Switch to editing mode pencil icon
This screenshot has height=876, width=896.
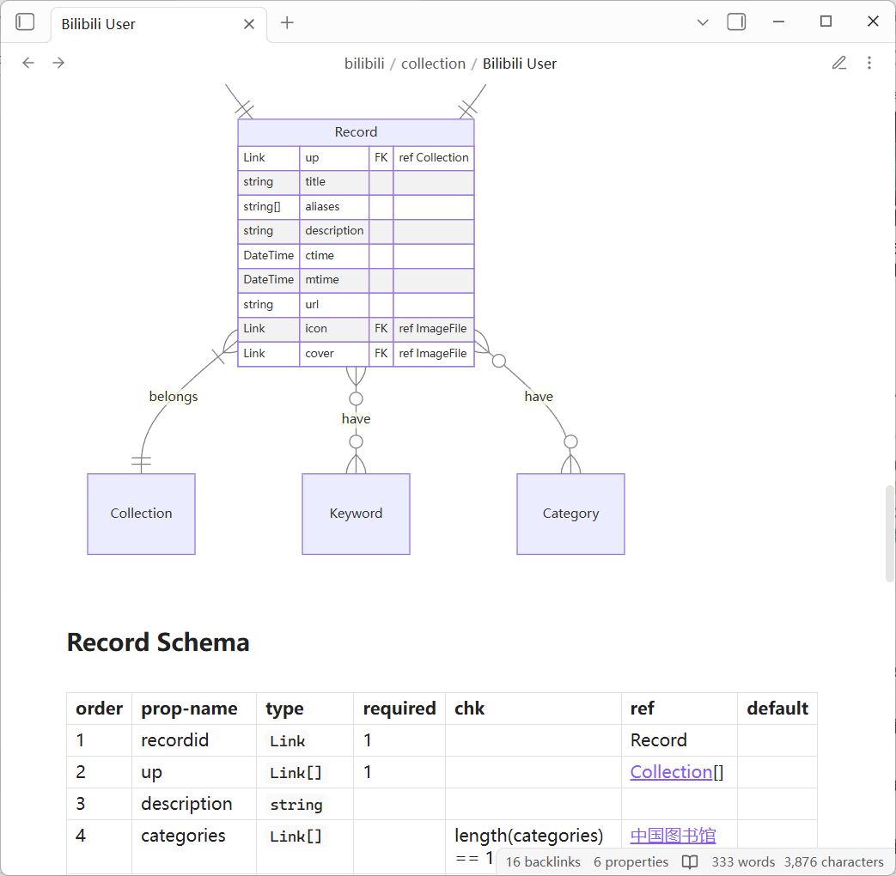(x=839, y=63)
